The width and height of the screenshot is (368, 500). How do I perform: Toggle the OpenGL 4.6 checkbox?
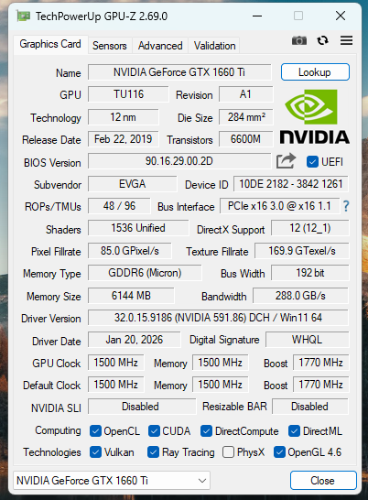[279, 452]
